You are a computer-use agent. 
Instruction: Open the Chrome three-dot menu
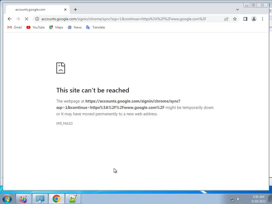pos(262,19)
